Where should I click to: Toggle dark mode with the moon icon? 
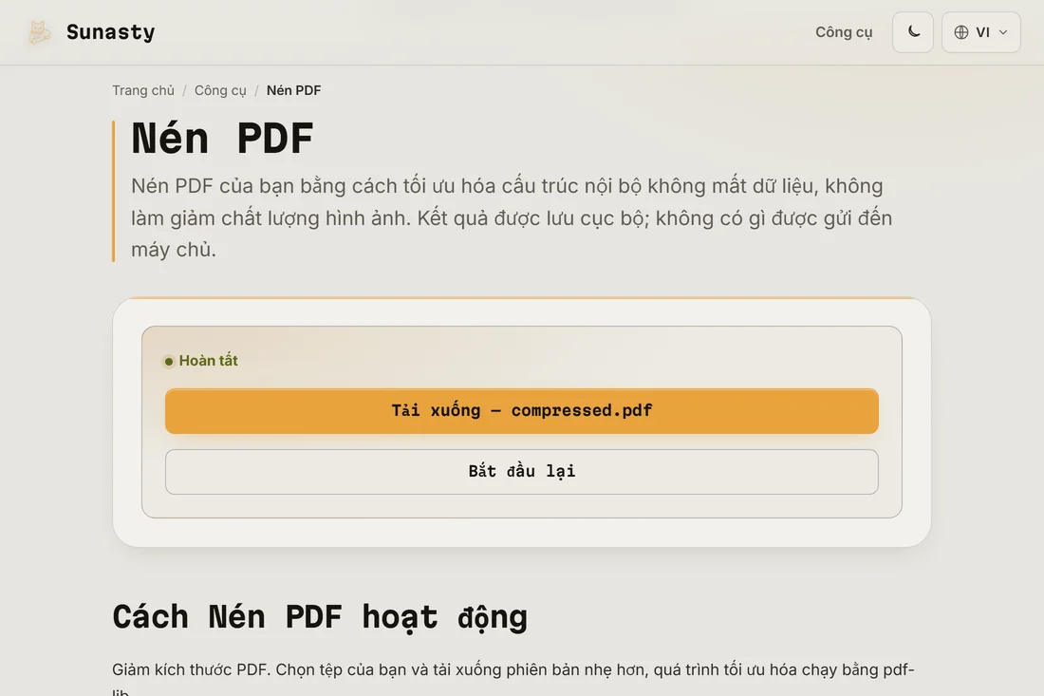coord(913,32)
